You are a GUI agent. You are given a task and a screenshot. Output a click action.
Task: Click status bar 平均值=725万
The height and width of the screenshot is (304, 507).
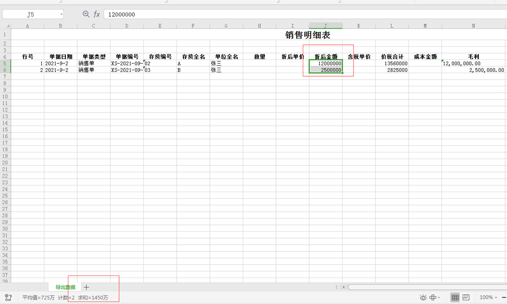coord(38,298)
